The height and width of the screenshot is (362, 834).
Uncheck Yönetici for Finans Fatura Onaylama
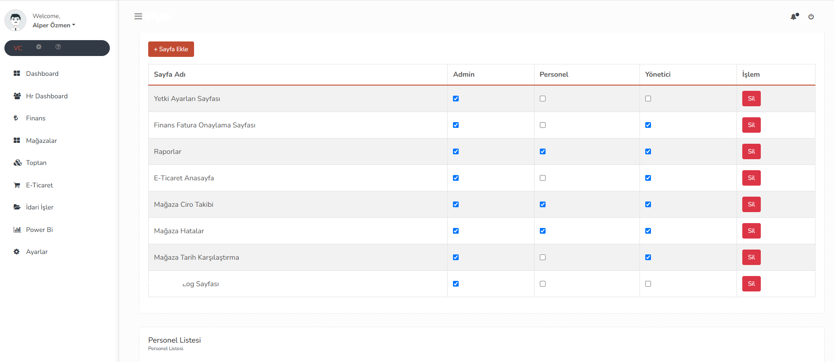pos(648,125)
